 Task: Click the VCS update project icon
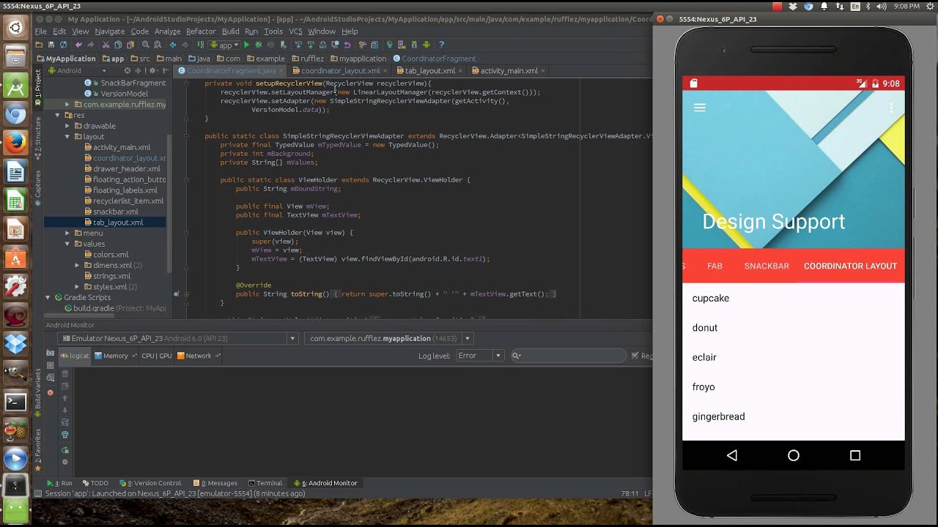pyautogui.click(x=298, y=45)
